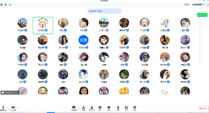
Task: Open the members list icon
Action: point(92,108)
